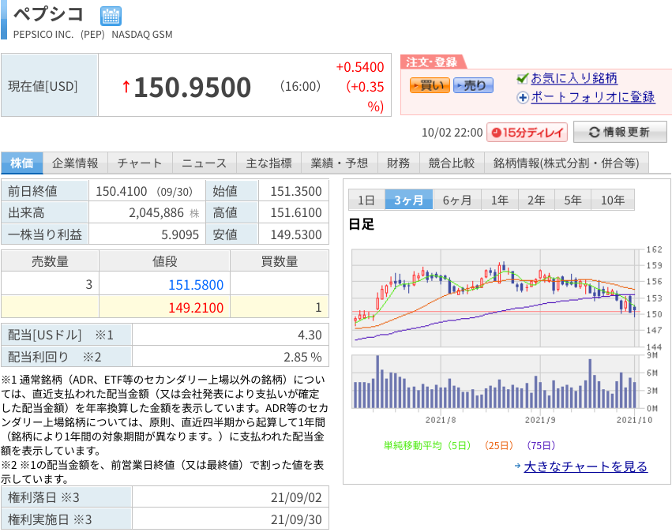This screenshot has width=672, height=532.
Task: Click the 売り sell button
Action: tap(473, 85)
